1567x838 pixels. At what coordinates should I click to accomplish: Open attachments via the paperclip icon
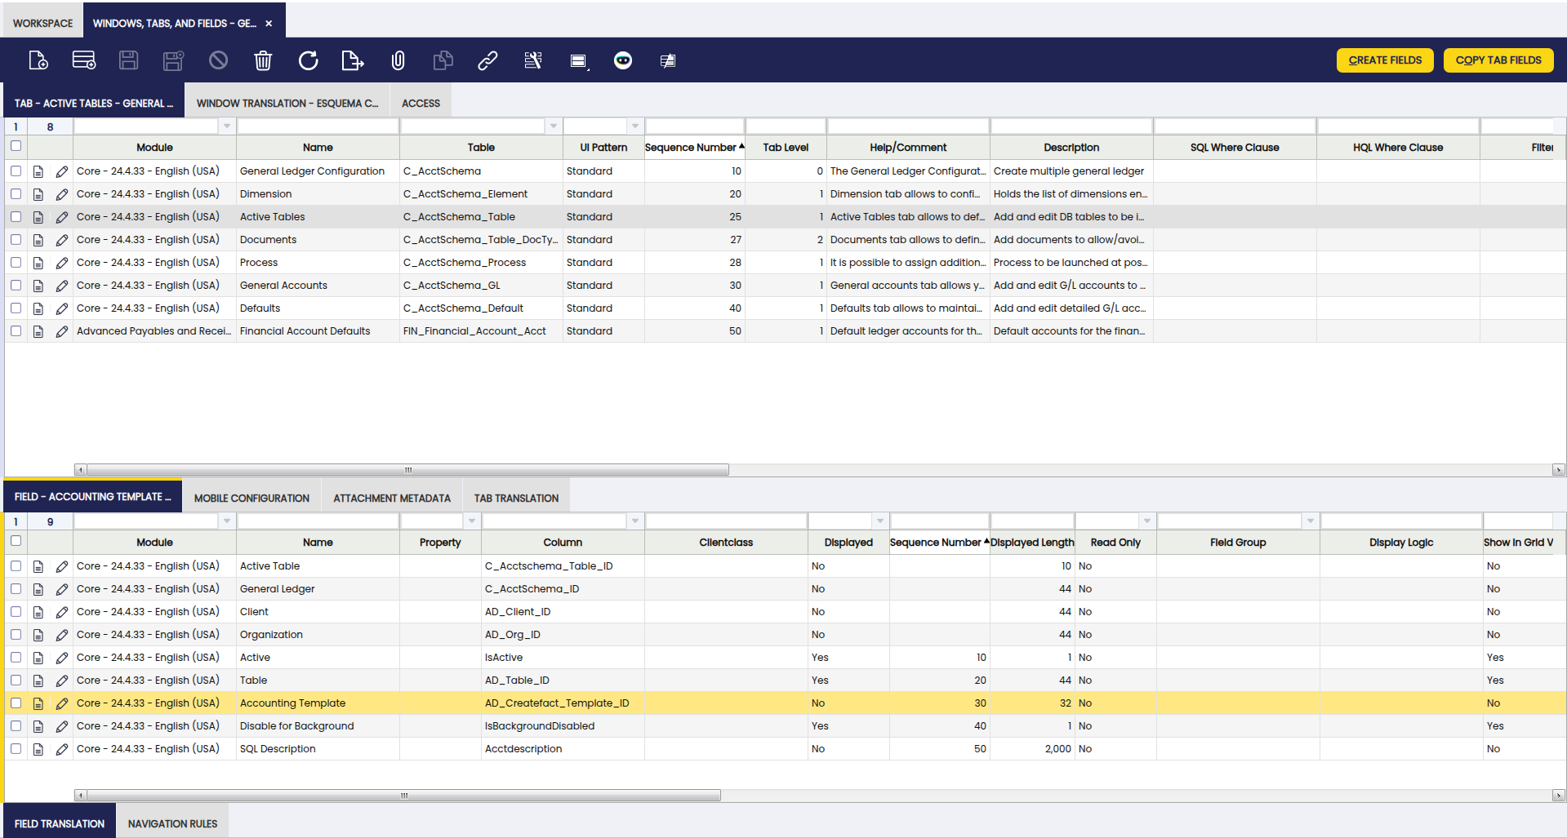[x=398, y=60]
